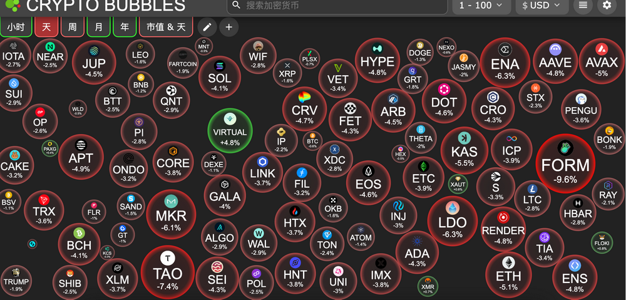The width and height of the screenshot is (626, 300).
Task: Click the CRYPTO BUBBLES title text
Action: (106, 5)
